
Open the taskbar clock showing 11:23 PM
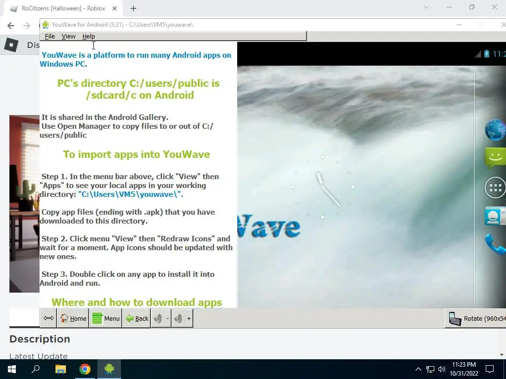point(464,369)
